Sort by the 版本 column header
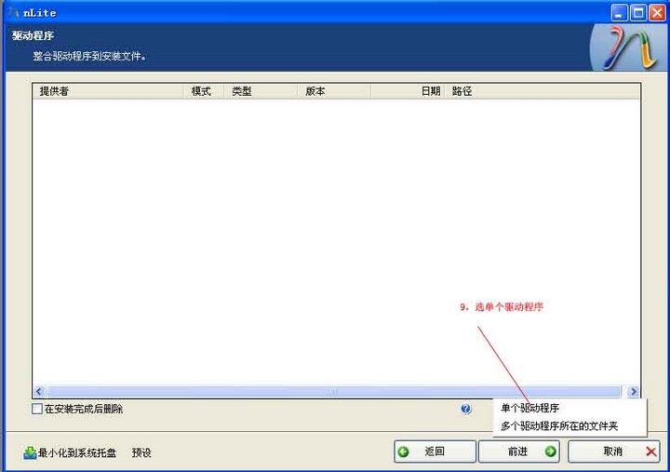670x472 pixels. click(x=334, y=91)
